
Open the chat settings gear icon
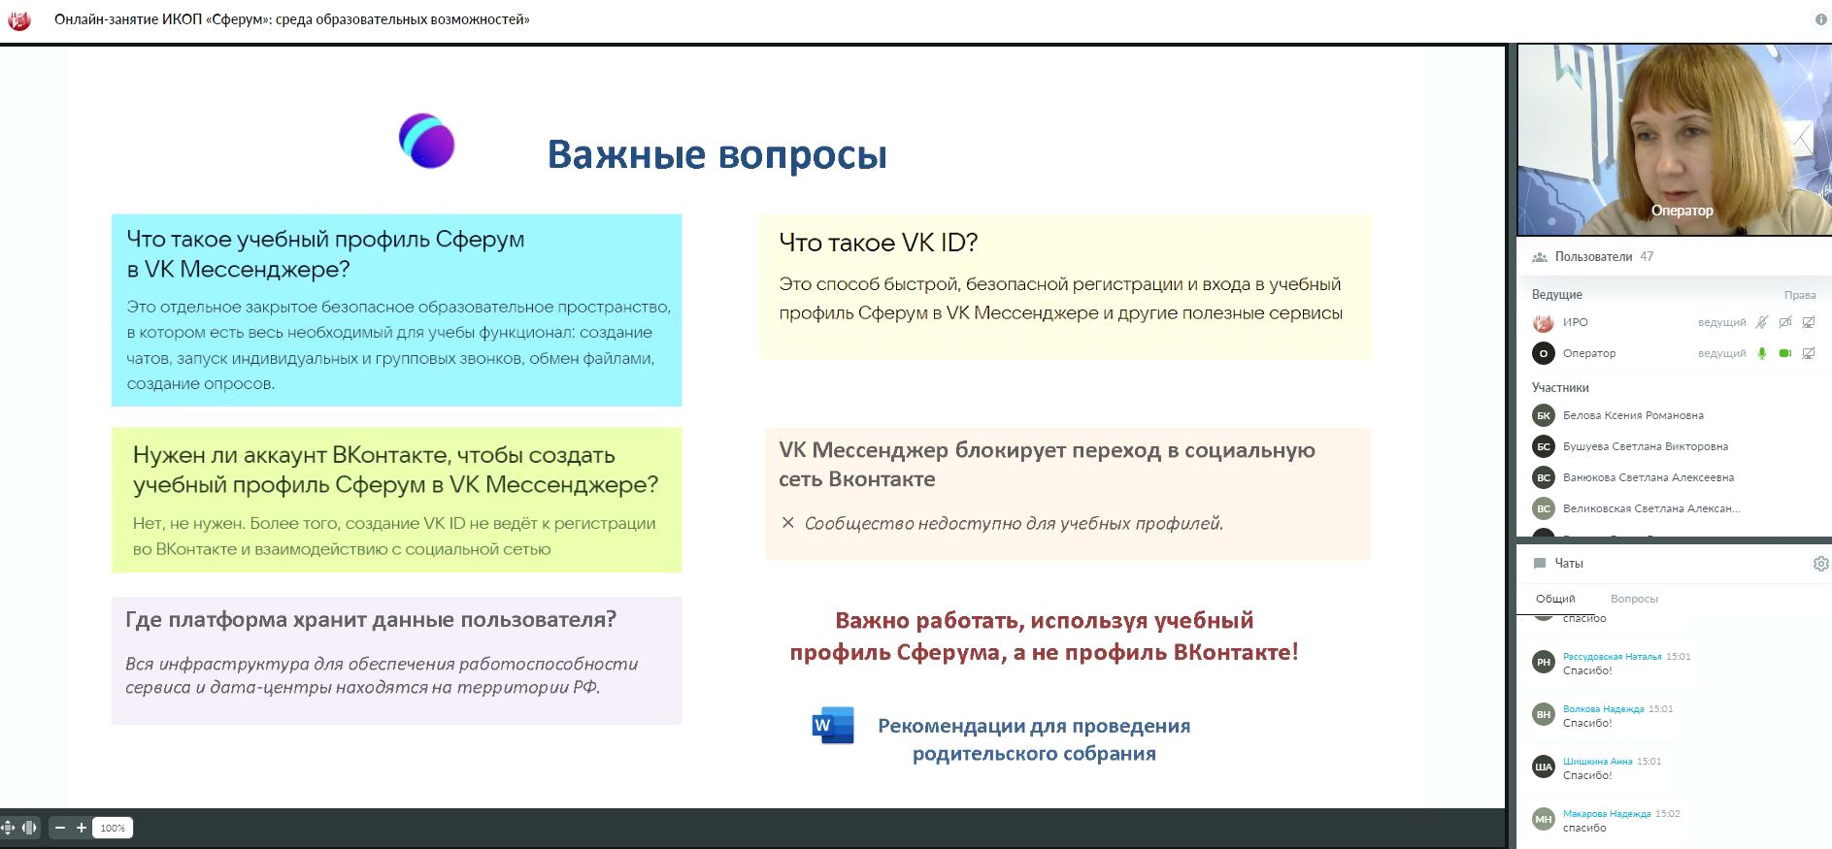pyautogui.click(x=1820, y=564)
